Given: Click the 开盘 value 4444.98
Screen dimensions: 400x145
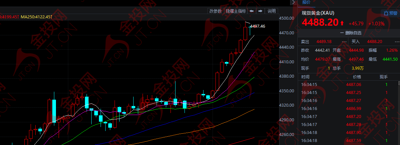Looking at the screenshot, I should click(x=356, y=50).
